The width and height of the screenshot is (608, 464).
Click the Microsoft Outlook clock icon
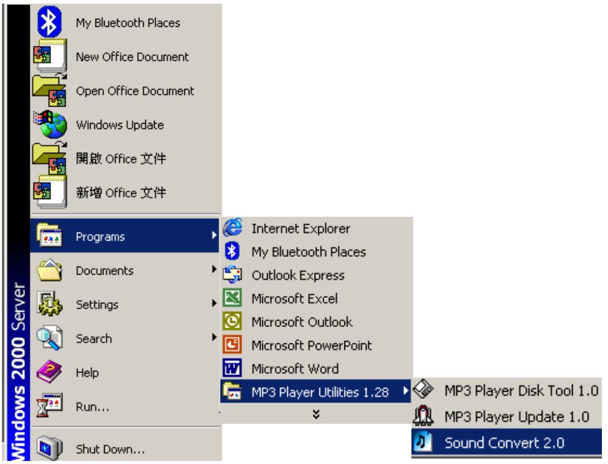pyautogui.click(x=232, y=322)
